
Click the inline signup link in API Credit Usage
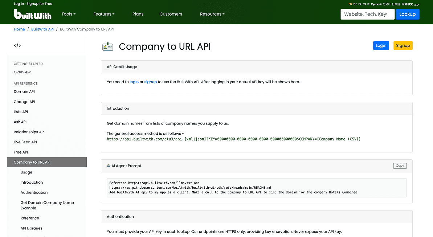click(151, 82)
